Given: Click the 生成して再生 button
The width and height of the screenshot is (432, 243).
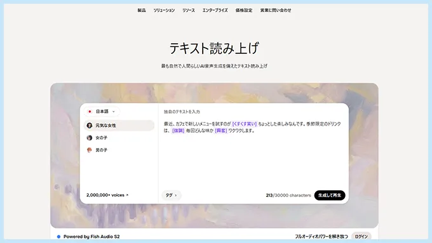Looking at the screenshot, I should click(330, 195).
